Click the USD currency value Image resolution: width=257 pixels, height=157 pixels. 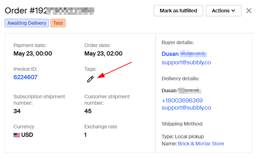click(x=27, y=135)
